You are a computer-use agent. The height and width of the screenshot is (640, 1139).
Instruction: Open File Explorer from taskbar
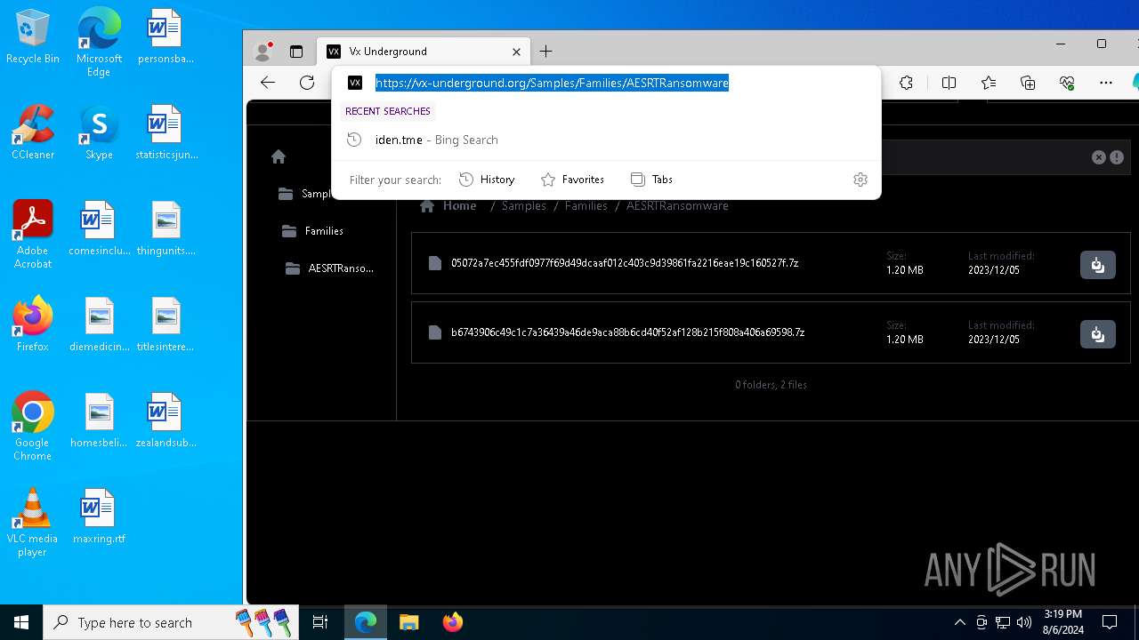(x=408, y=622)
